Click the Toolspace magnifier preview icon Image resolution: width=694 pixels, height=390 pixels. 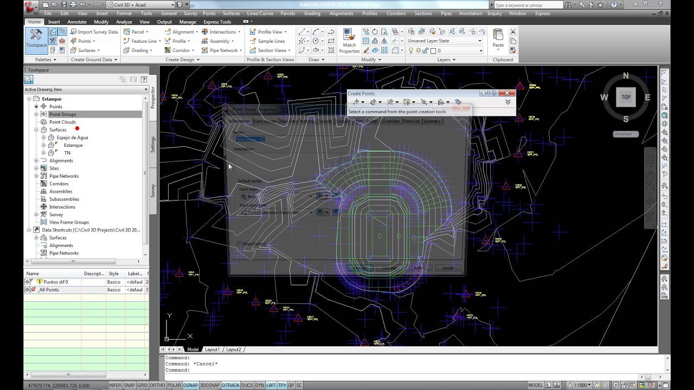29,79
